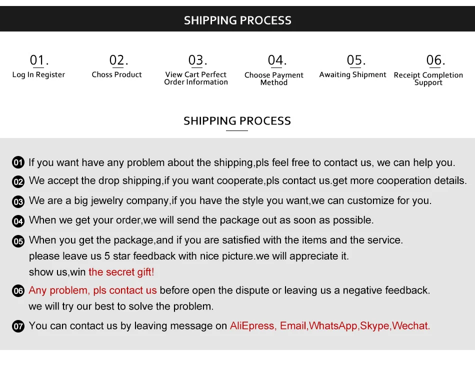Screen dimensions: 475x365
Task: Click the red 'WhatsApp' contact text
Action: click(x=333, y=326)
